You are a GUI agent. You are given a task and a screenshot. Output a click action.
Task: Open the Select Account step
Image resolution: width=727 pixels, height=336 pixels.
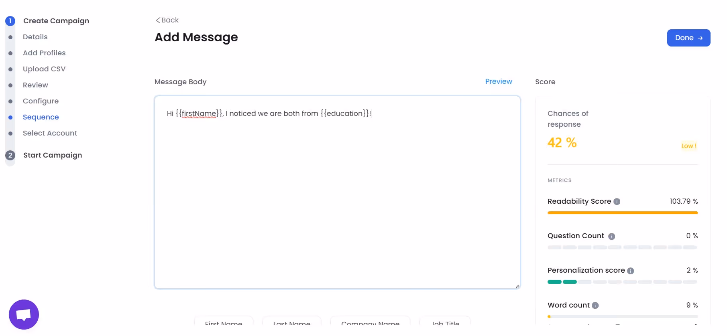click(x=50, y=133)
